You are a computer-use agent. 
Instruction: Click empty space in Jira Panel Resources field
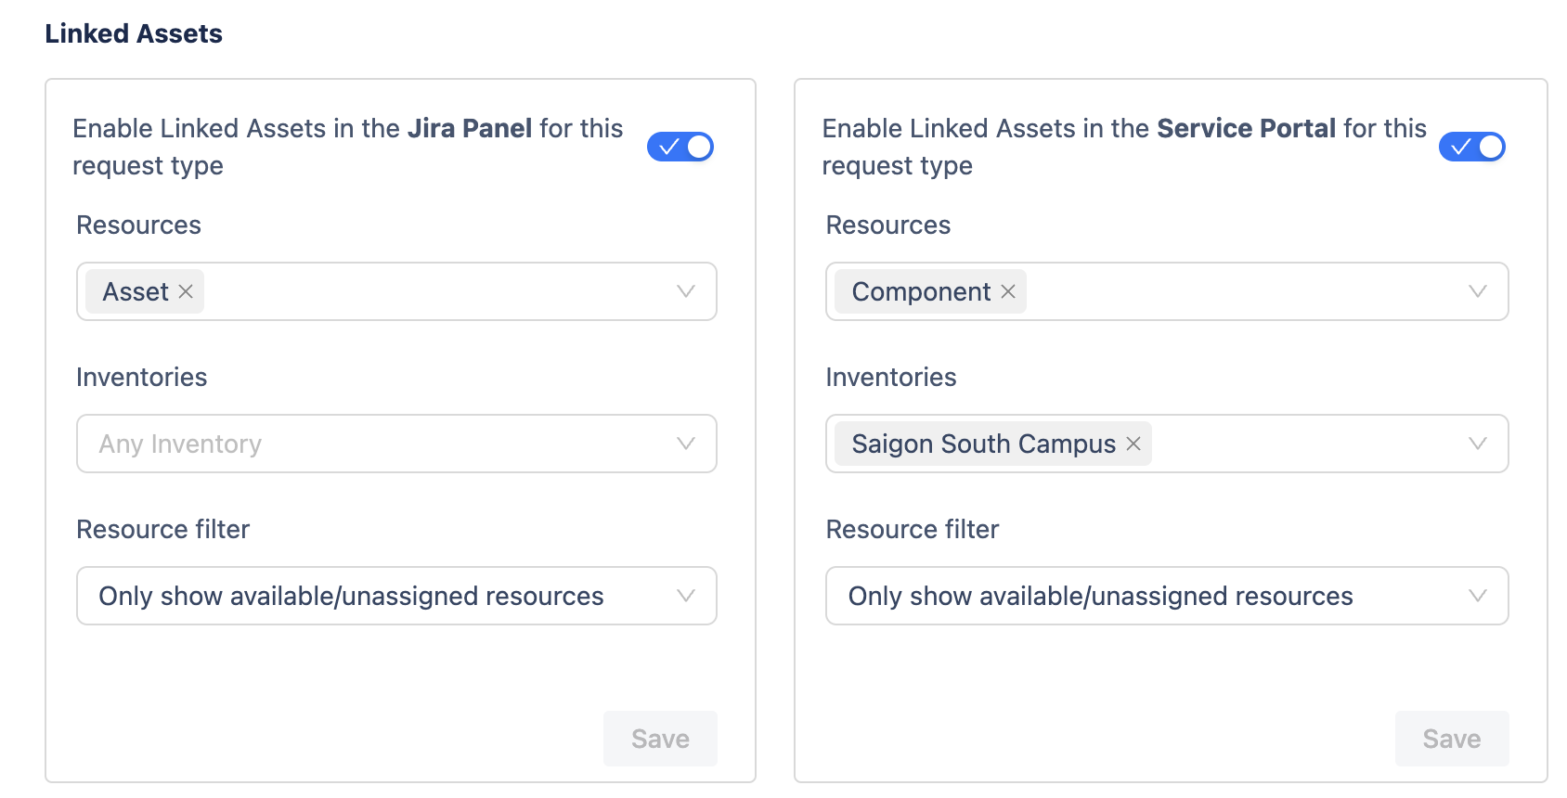[x=436, y=291]
